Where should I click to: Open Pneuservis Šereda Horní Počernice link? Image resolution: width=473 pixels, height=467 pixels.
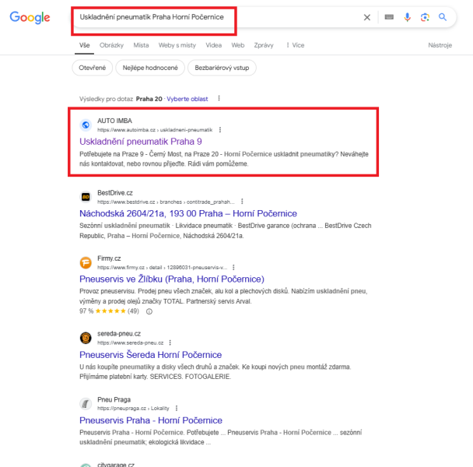pyautogui.click(x=150, y=355)
